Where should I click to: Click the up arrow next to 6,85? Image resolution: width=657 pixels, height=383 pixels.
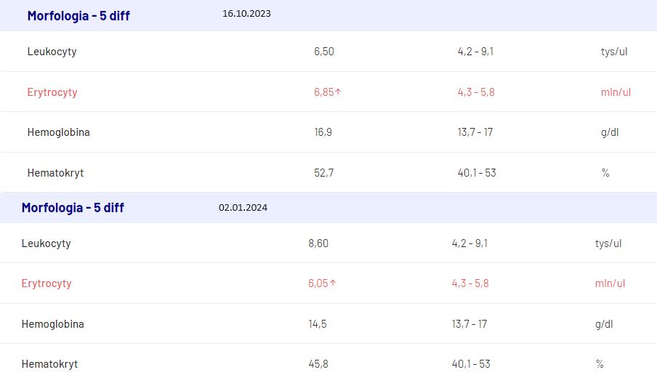pos(338,92)
